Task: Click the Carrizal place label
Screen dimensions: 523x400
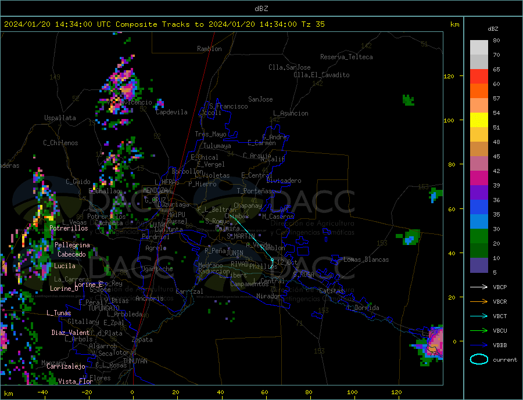Action: click(189, 291)
